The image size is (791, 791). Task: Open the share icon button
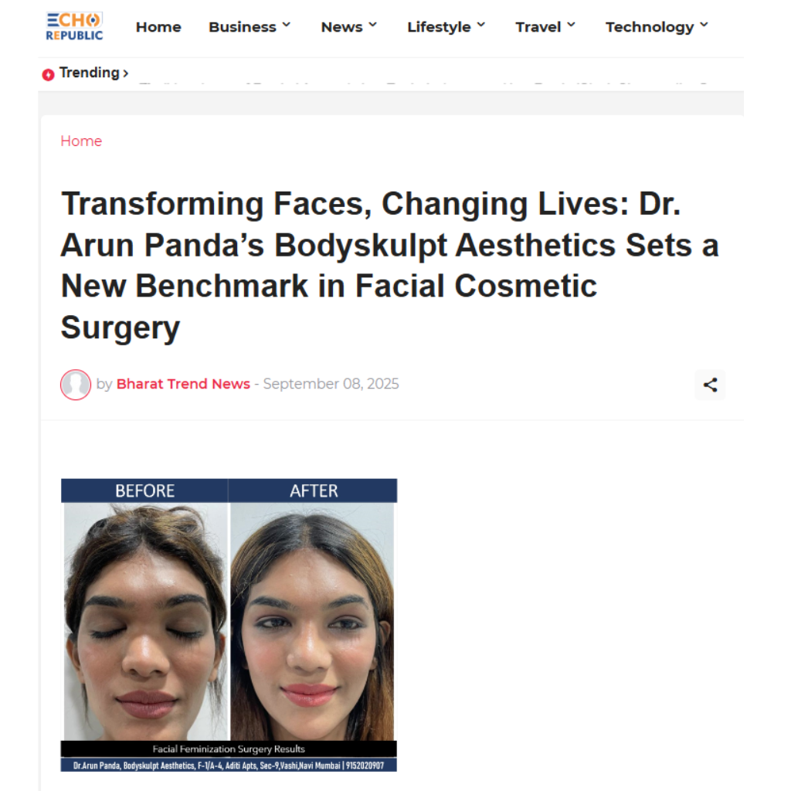point(710,385)
